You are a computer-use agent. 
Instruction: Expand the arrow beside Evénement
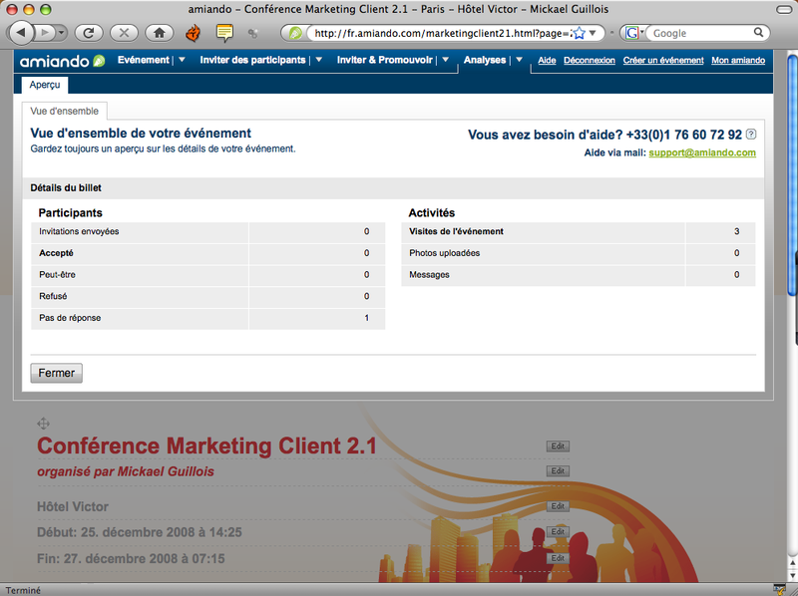pyautogui.click(x=182, y=60)
